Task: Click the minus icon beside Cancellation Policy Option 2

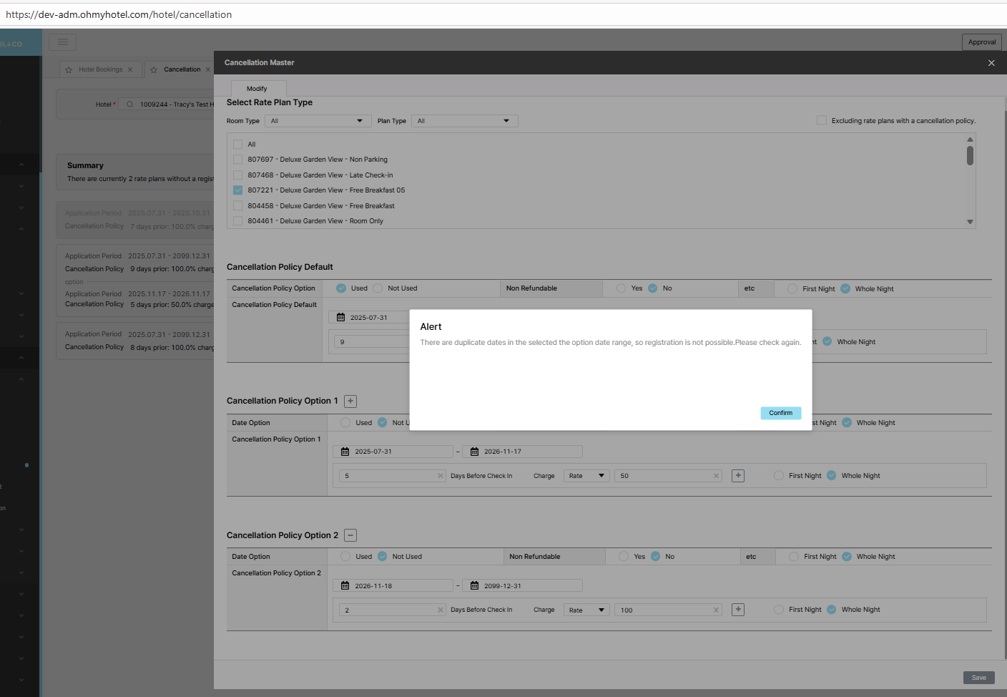Action: [x=350, y=535]
